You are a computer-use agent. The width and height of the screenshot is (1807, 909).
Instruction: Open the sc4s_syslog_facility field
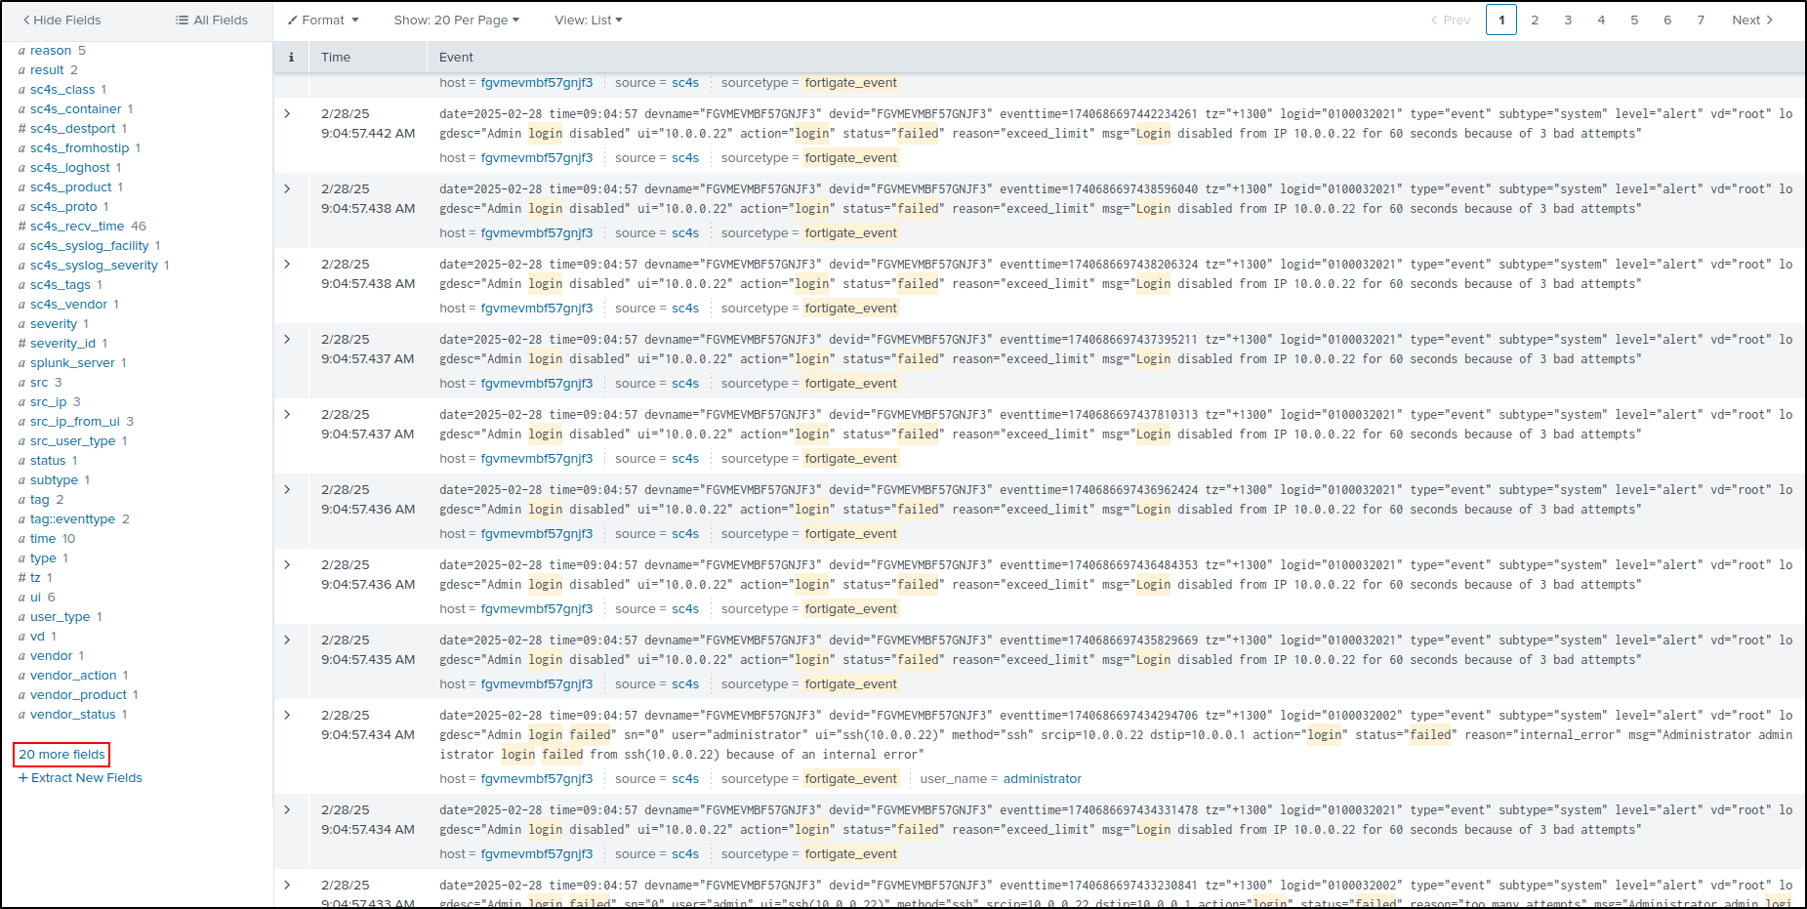pyautogui.click(x=90, y=246)
